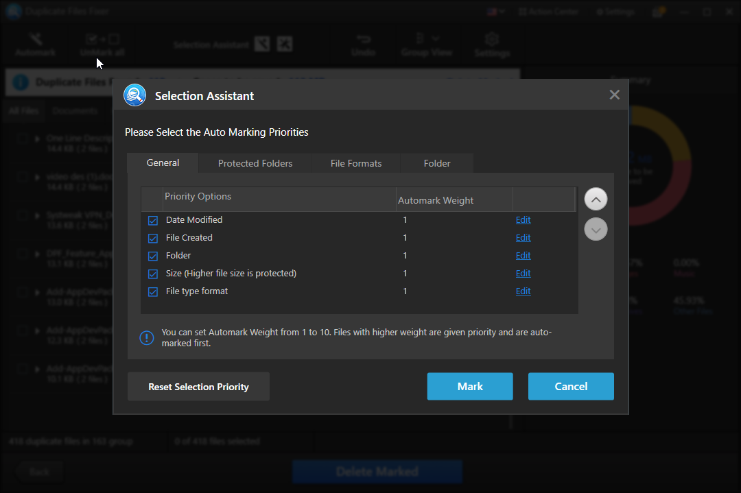Viewport: 741px width, 493px height.
Task: Select the Selection Assistant marking icon
Action: pyautogui.click(x=261, y=43)
